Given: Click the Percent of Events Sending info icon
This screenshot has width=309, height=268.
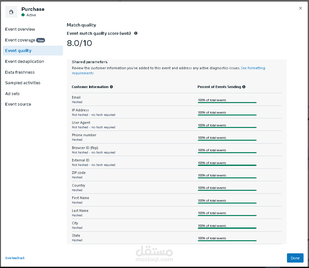Looking at the screenshot, I should (244, 87).
